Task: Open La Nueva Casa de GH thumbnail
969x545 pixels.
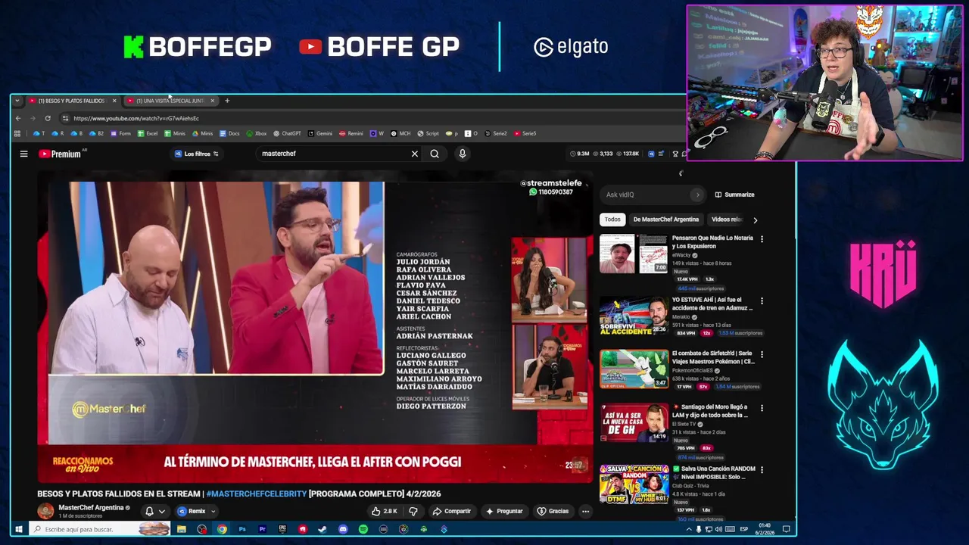Action: click(x=634, y=422)
